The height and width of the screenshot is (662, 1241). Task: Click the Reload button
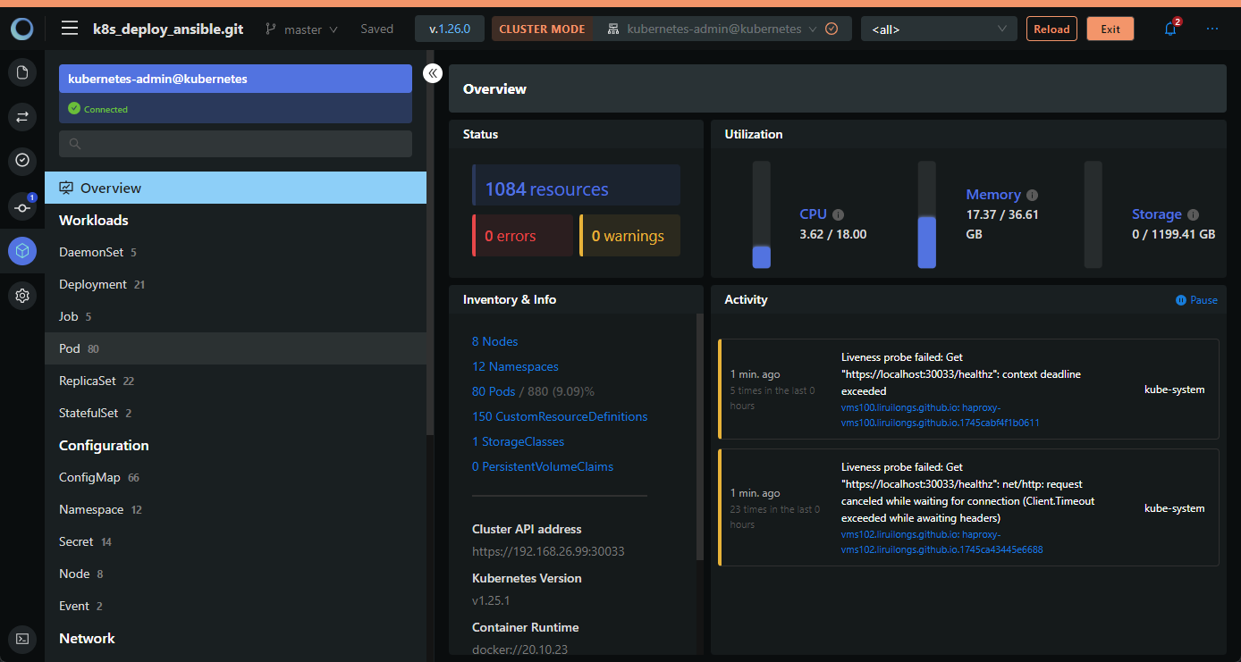click(x=1051, y=29)
